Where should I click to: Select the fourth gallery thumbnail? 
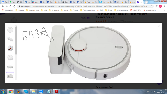pyautogui.click(x=10, y=57)
